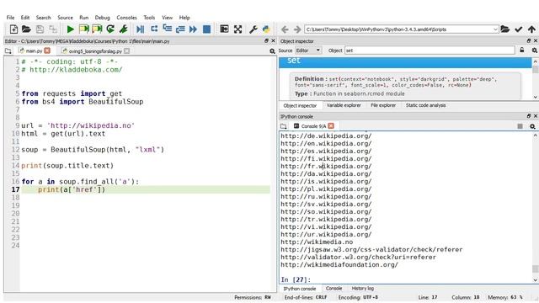Browse a working directory folder icon
Screen dimensions: 539x303
click(505, 29)
